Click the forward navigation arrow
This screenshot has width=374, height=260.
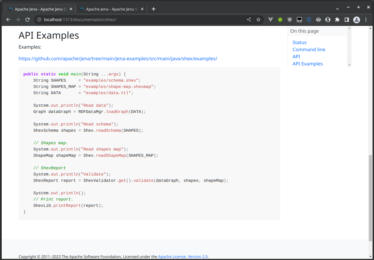pos(18,20)
